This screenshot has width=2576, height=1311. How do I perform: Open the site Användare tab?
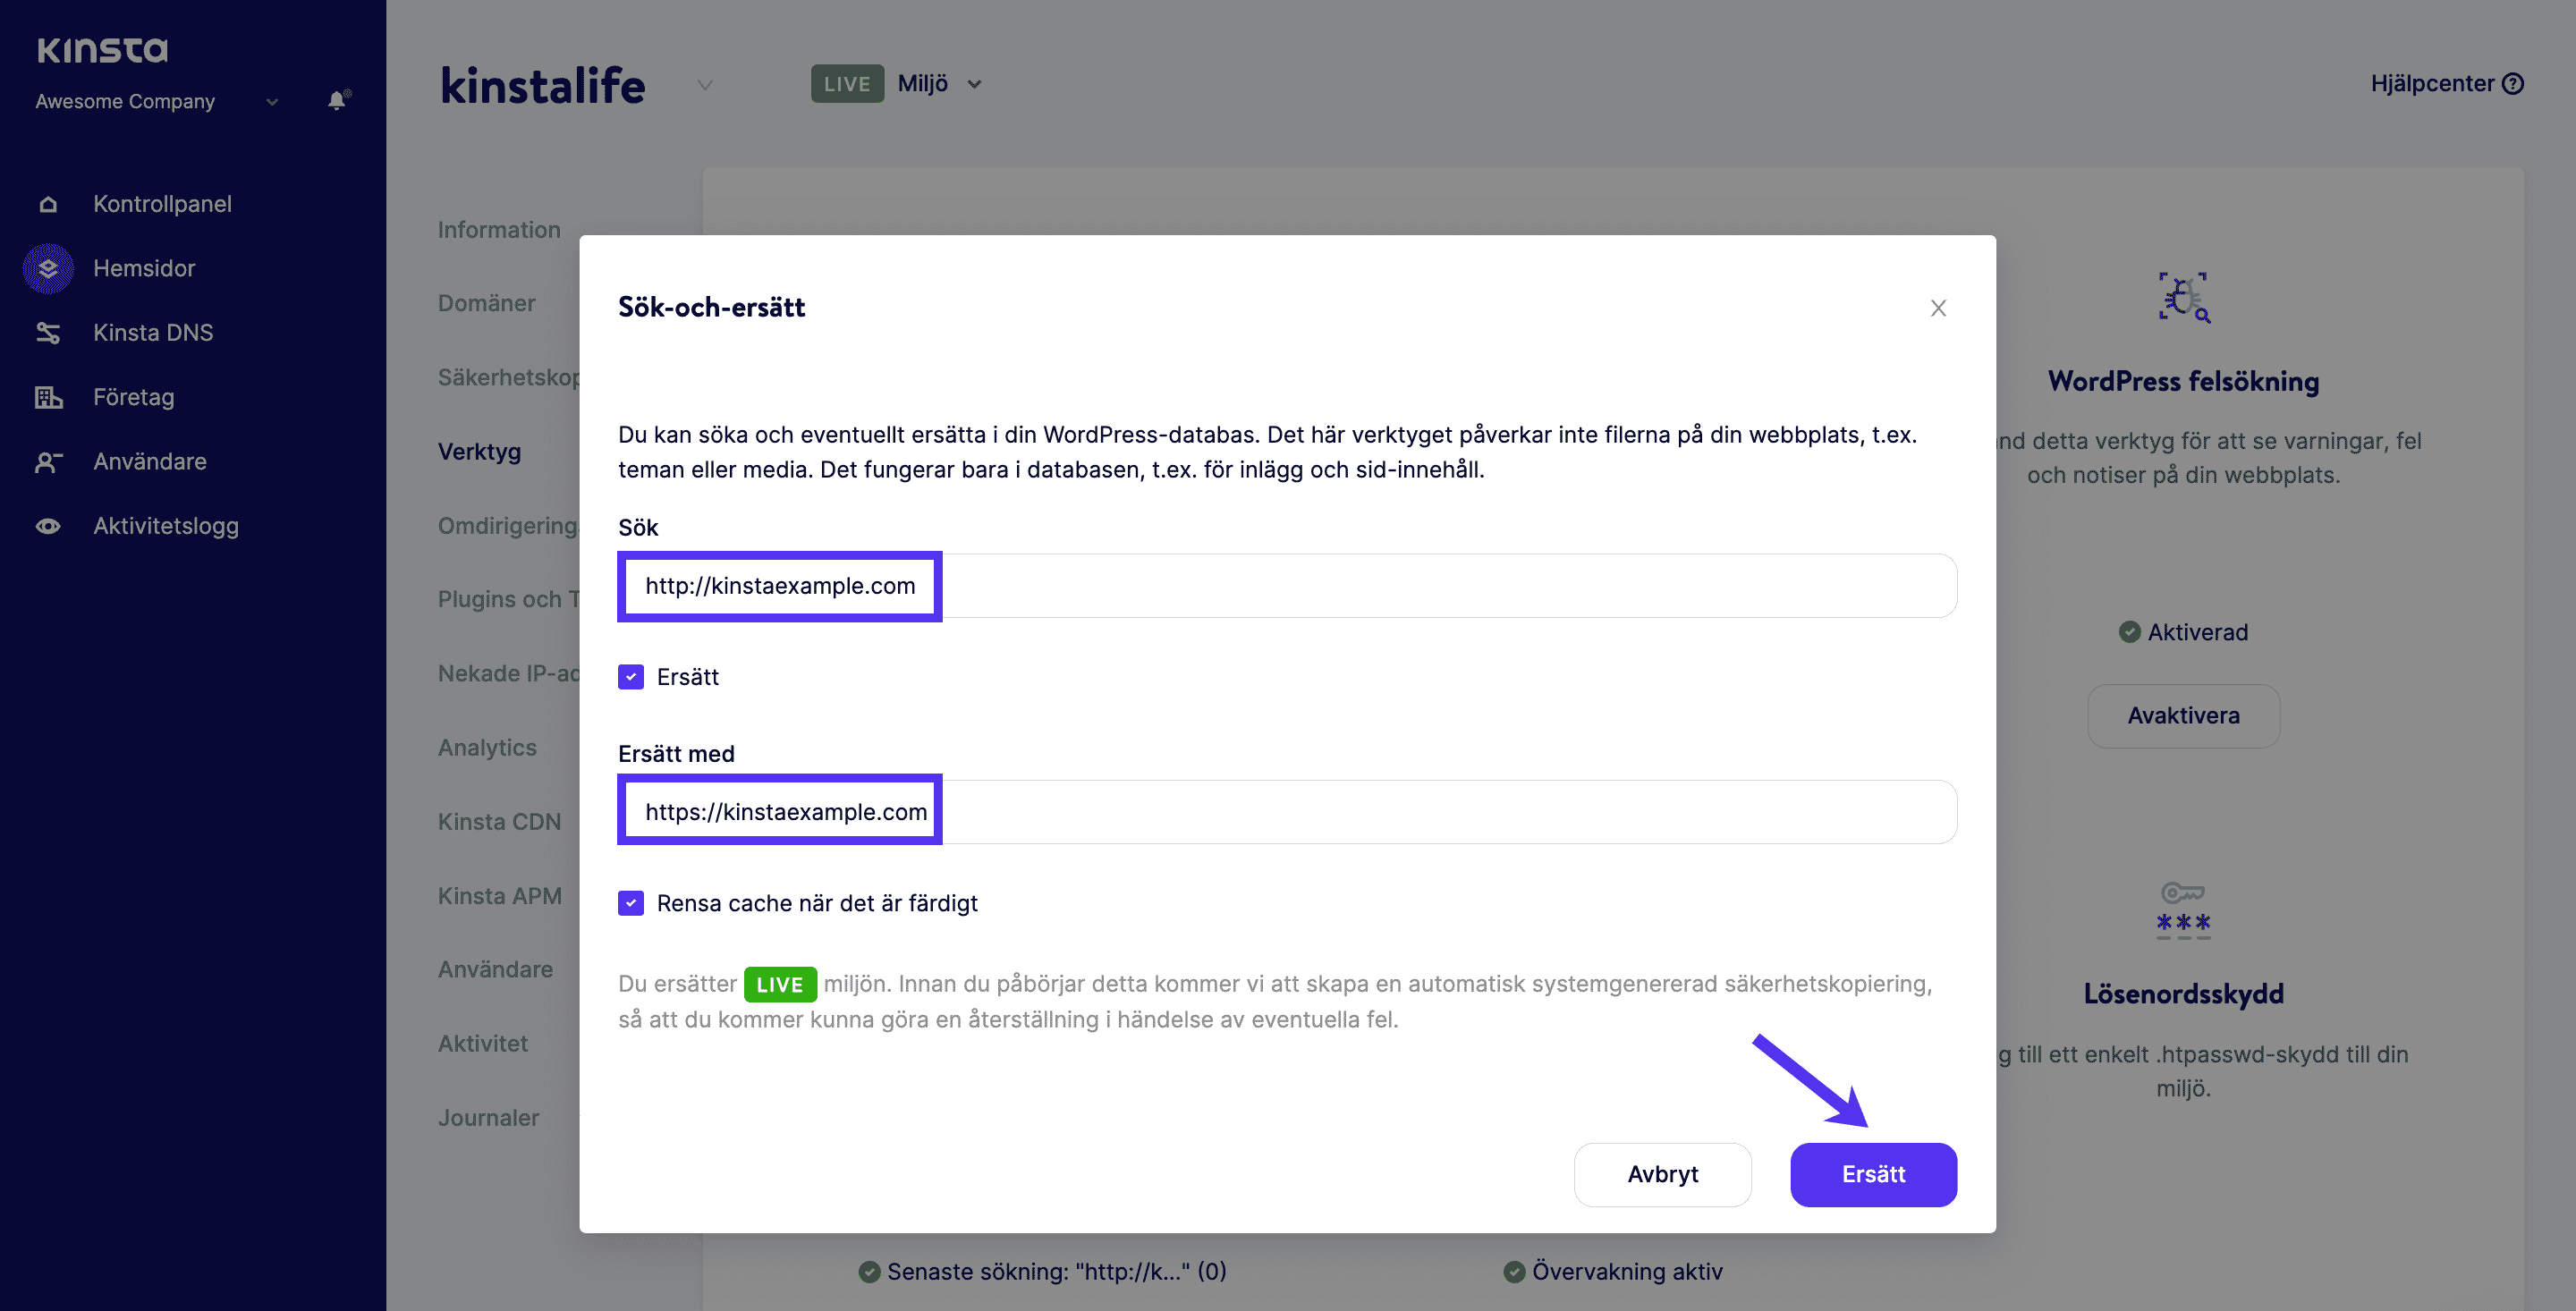495,969
